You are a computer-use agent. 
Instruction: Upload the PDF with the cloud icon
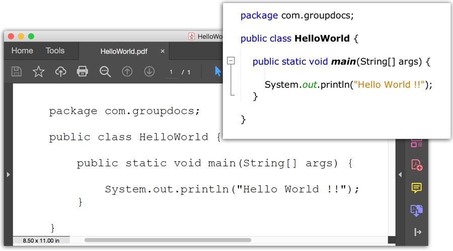(61, 71)
